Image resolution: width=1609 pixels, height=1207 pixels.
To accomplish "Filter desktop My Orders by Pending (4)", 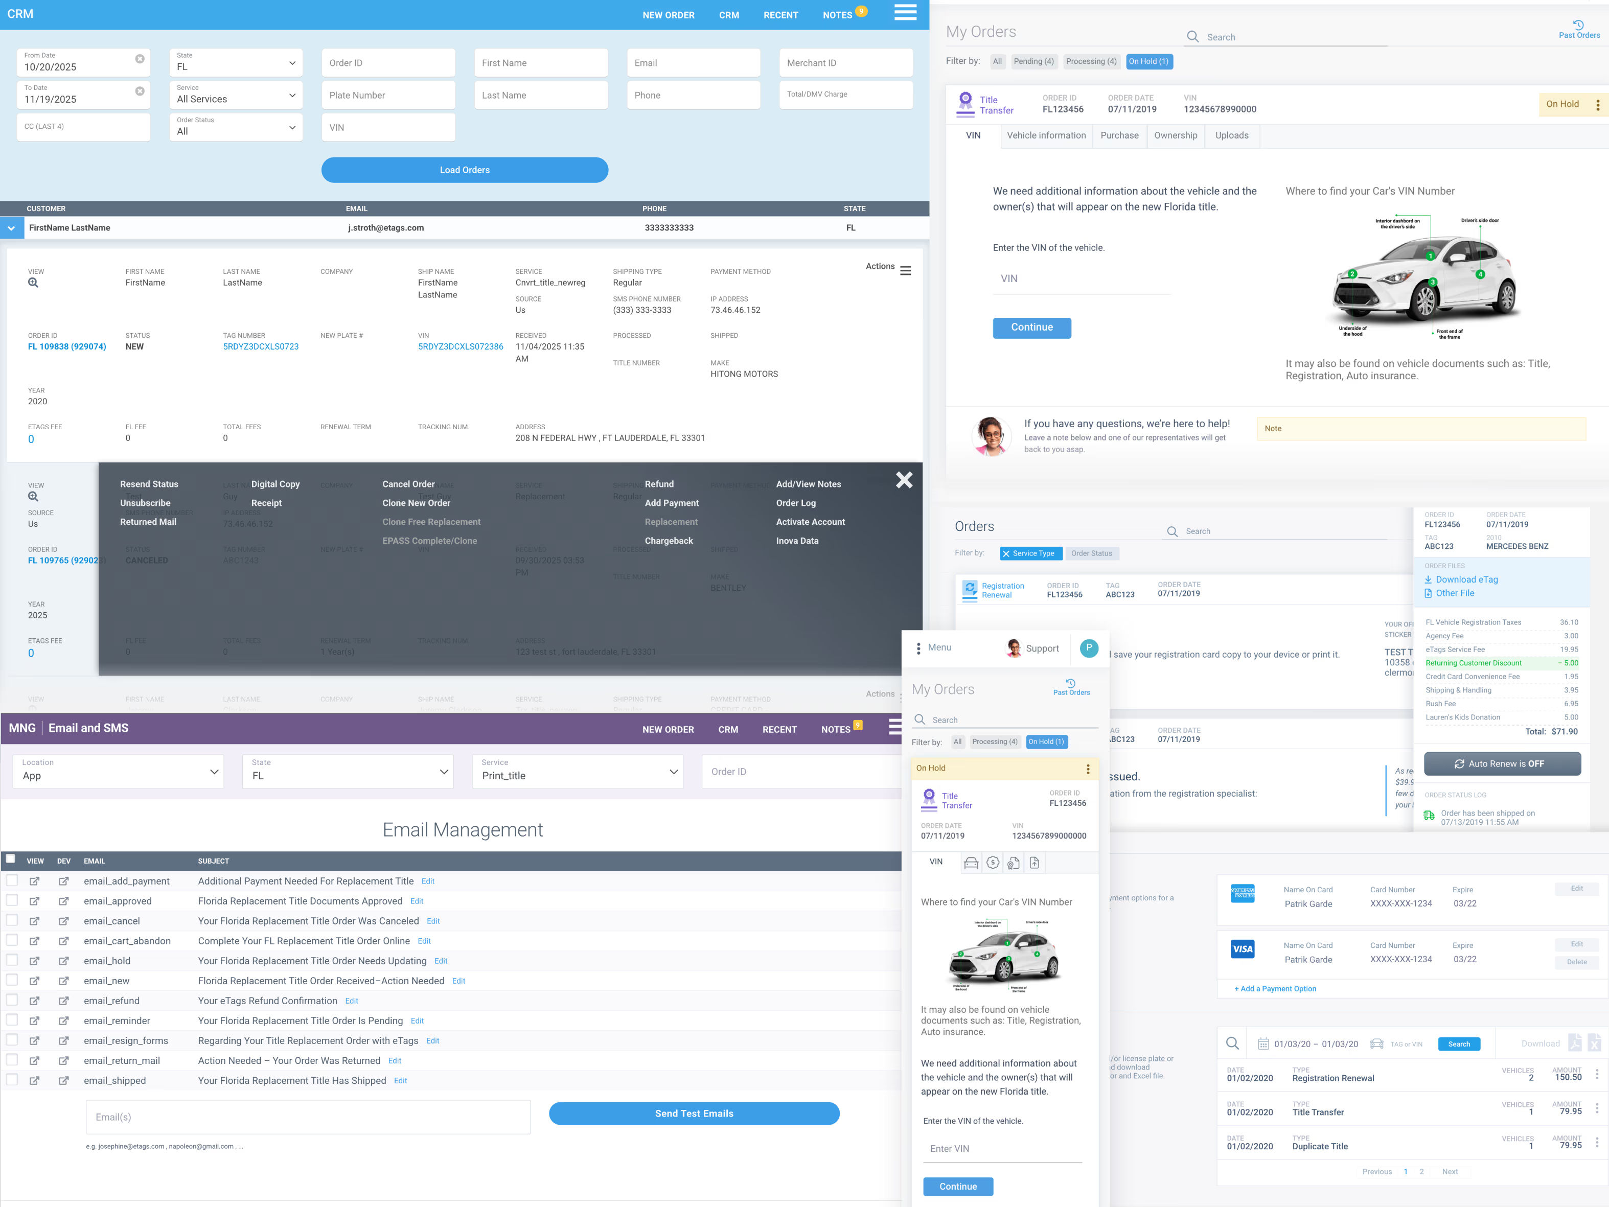I will pyautogui.click(x=1033, y=62).
